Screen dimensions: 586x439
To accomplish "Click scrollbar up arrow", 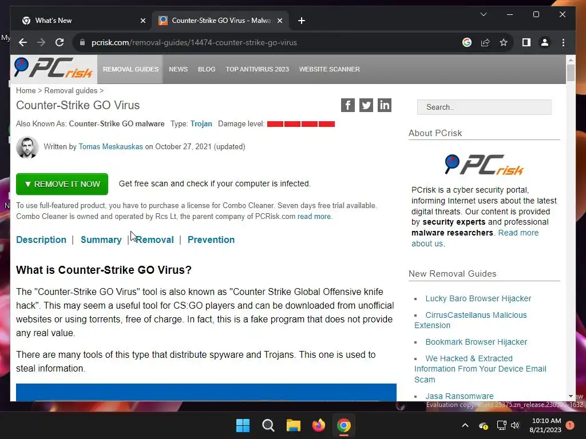I will pyautogui.click(x=571, y=59).
